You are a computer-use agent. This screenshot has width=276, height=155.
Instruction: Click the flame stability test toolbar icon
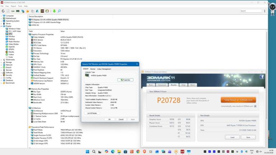pyautogui.click(x=27, y=11)
